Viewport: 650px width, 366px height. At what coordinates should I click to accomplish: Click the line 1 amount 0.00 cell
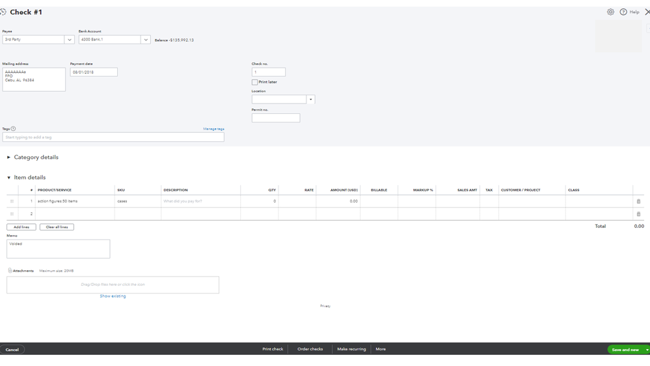[x=338, y=201]
